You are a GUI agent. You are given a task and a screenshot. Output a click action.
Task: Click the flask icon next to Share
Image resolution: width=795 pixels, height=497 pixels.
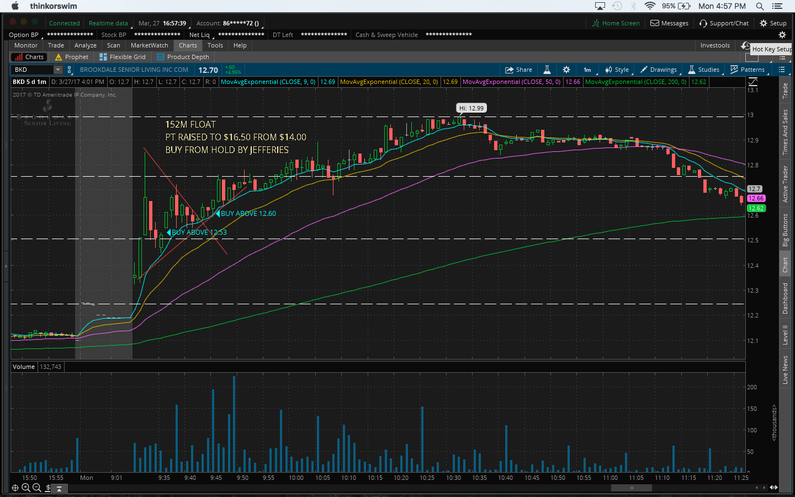tap(547, 70)
